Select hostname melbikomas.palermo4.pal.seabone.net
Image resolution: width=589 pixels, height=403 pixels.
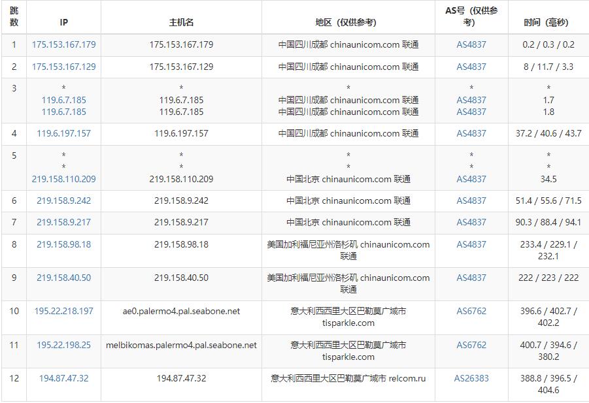click(x=182, y=346)
